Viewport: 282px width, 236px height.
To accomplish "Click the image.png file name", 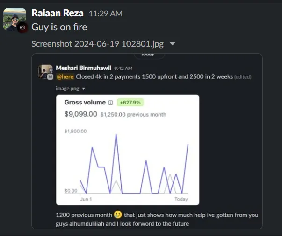I will pyautogui.click(x=67, y=89).
